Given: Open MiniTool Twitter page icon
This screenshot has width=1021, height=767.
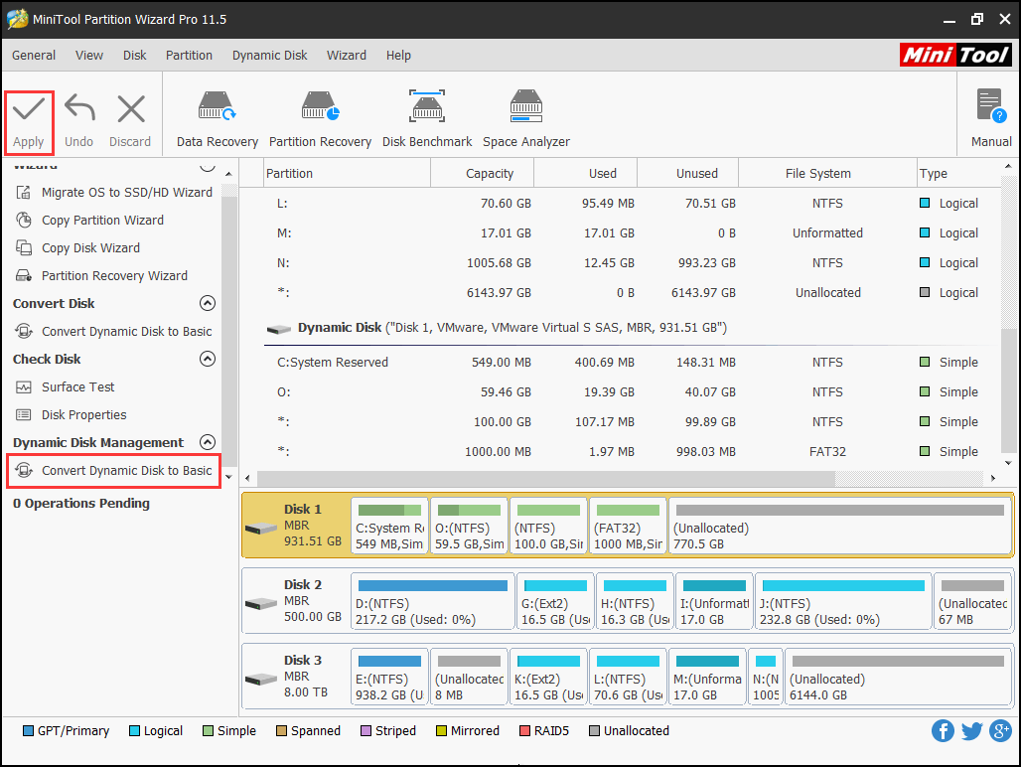Looking at the screenshot, I should pos(971,730).
